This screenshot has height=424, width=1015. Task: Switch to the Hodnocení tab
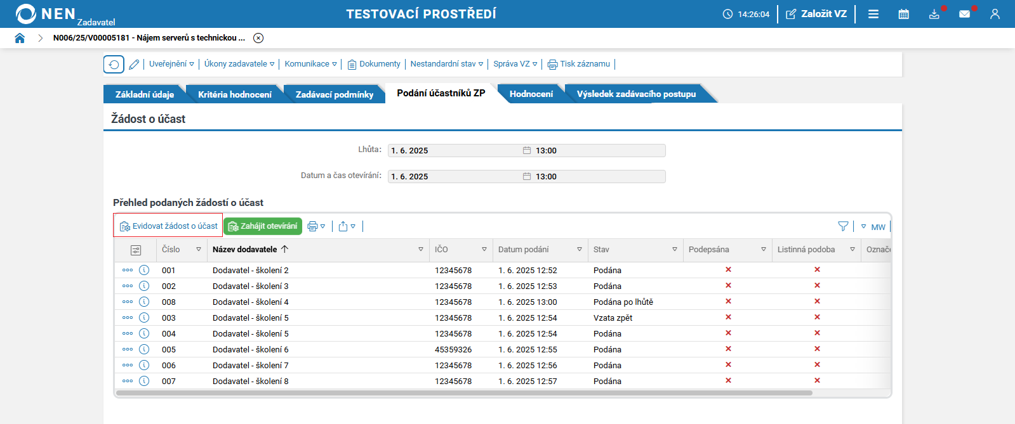(x=531, y=94)
